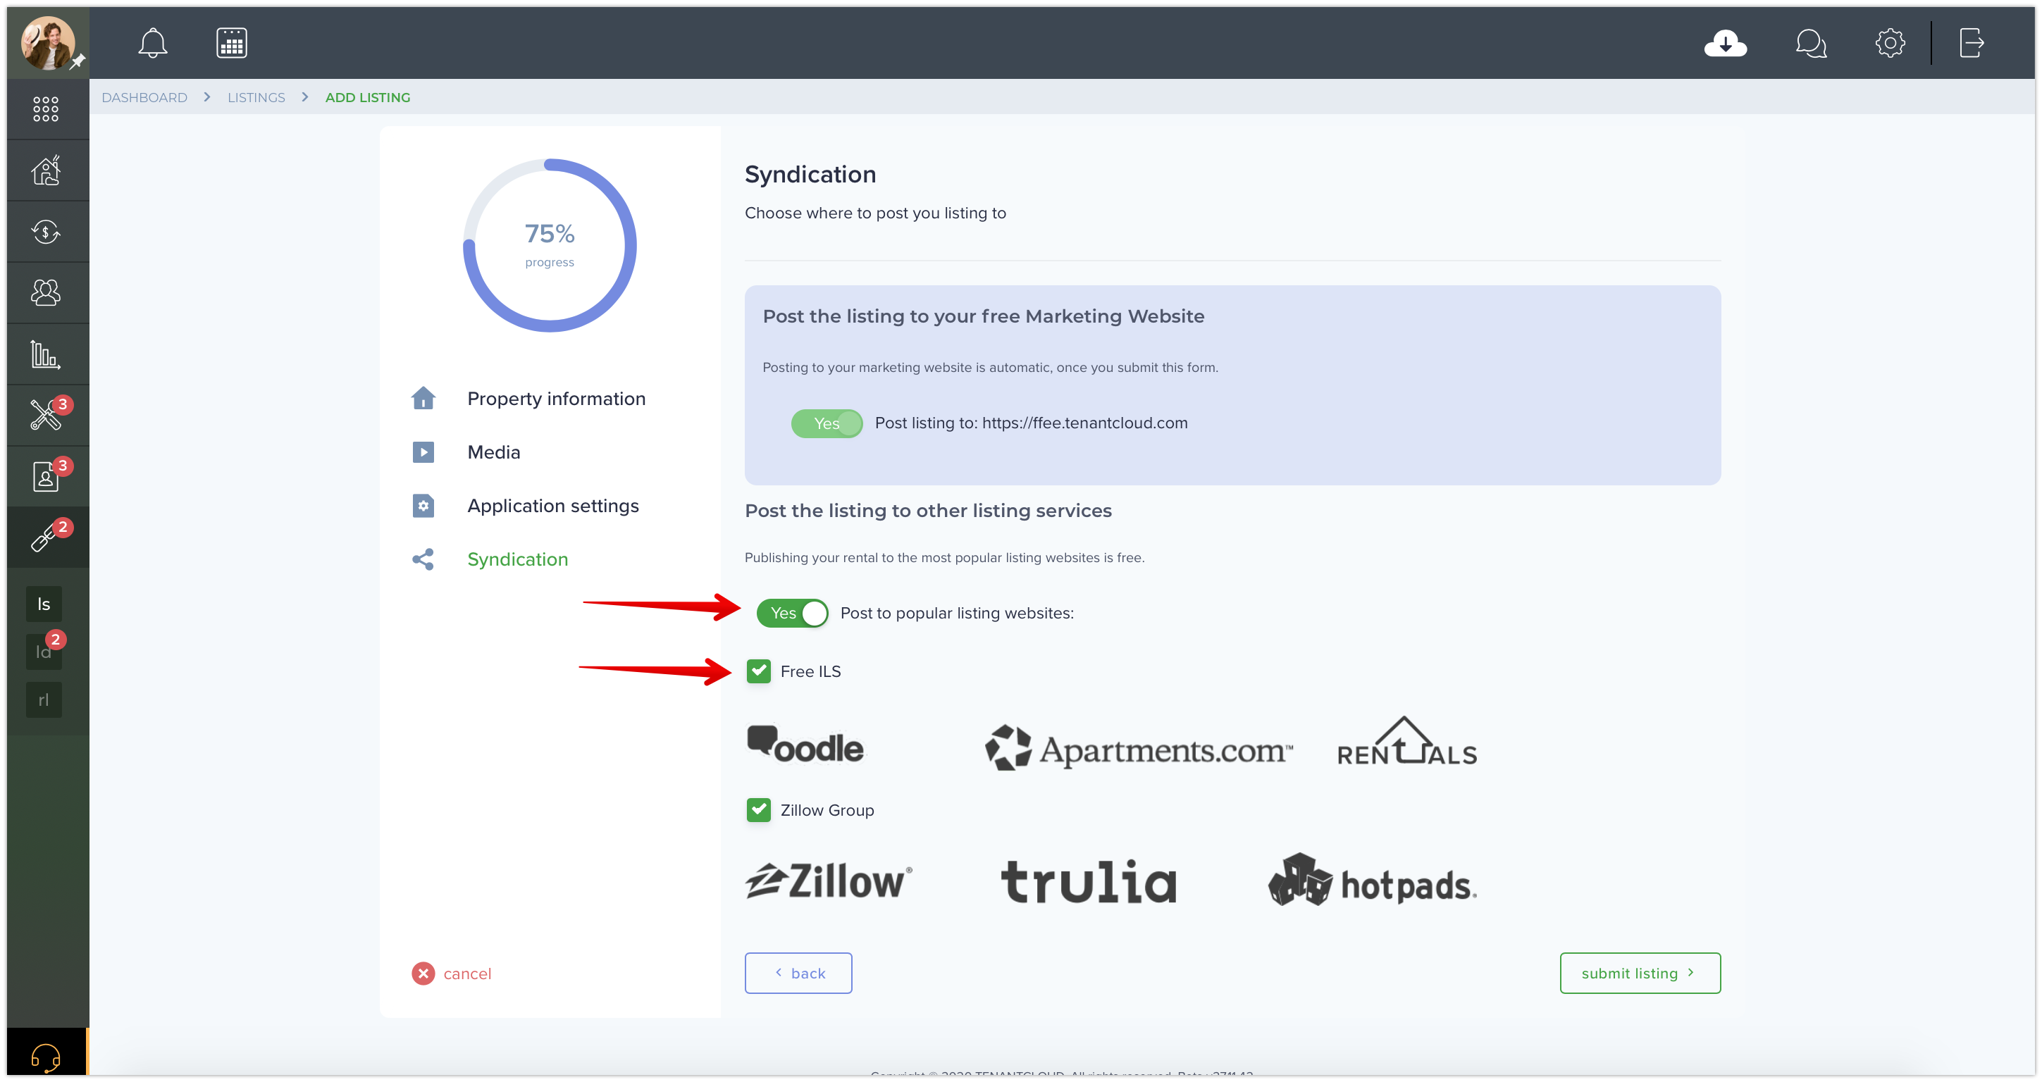This screenshot has width=2042, height=1082.
Task: Go to the Application settings step
Action: coord(553,506)
